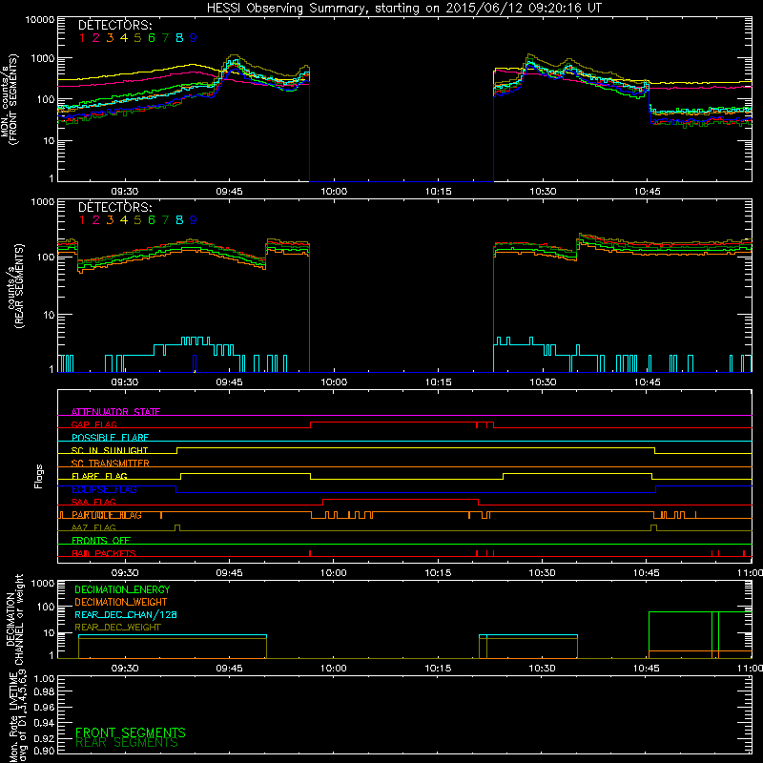Image resolution: width=763 pixels, height=763 pixels.
Task: Click the FLARE_FLAG label
Action: click(99, 476)
